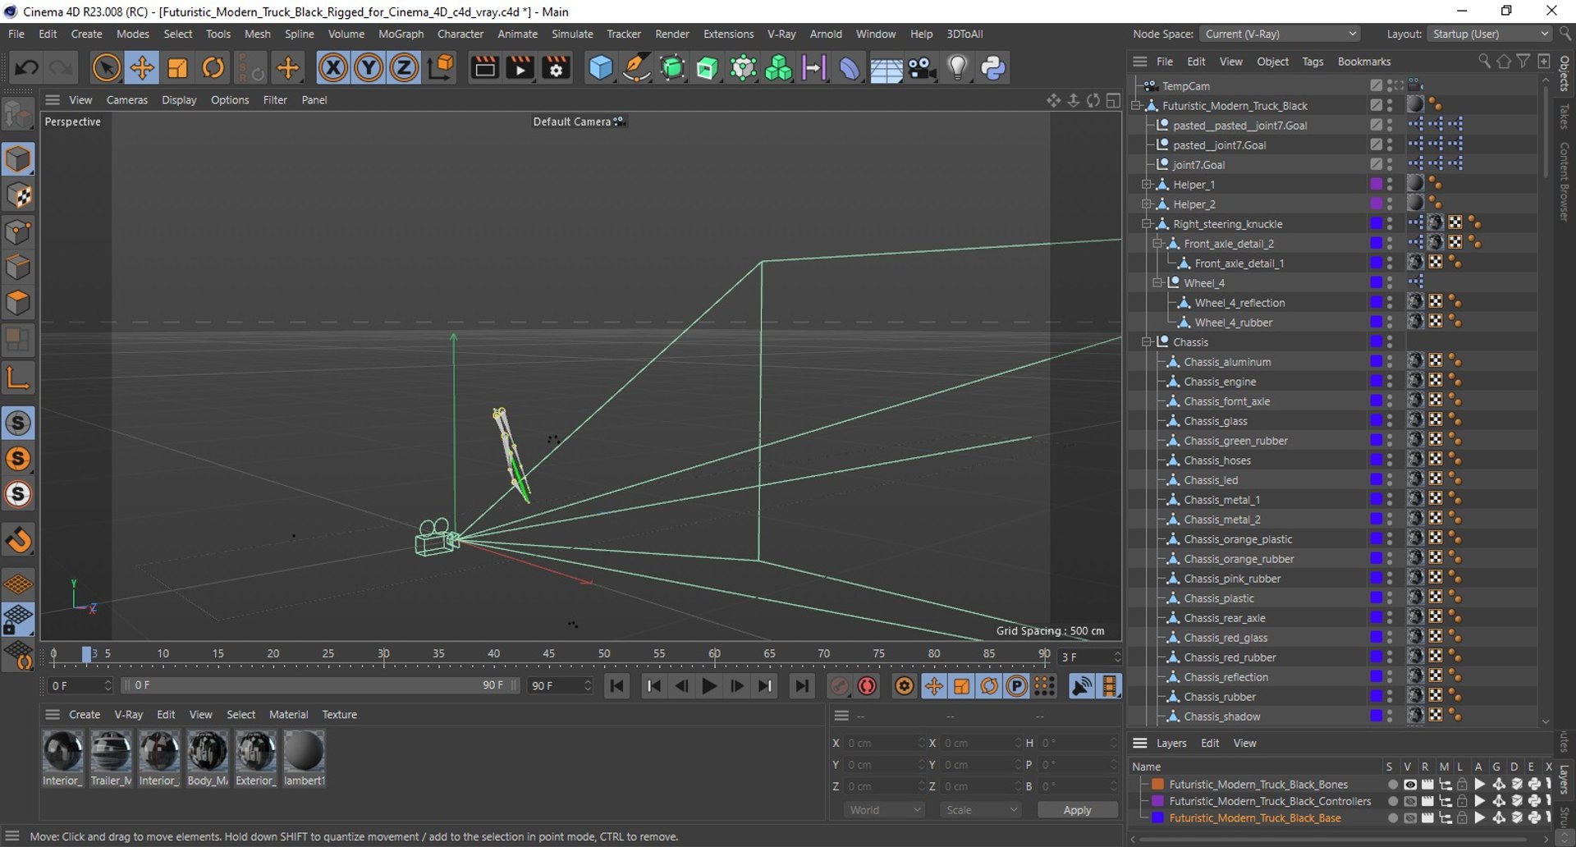
Task: Select the lambert1 material thumbnail
Action: [x=304, y=751]
